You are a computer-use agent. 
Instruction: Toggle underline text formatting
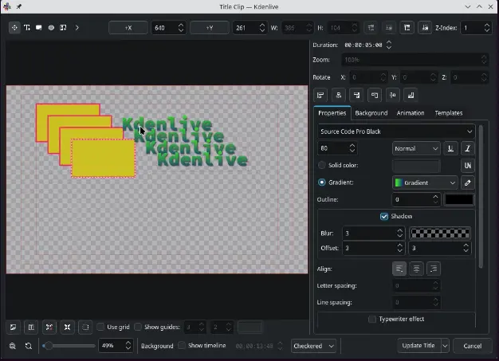450,148
